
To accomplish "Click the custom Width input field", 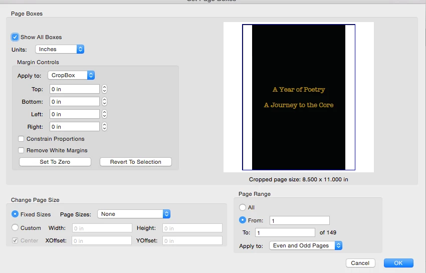I will [x=102, y=228].
